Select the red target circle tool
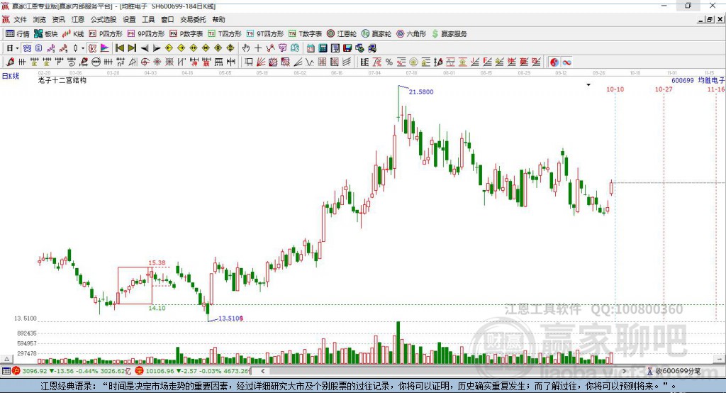 click(145, 62)
